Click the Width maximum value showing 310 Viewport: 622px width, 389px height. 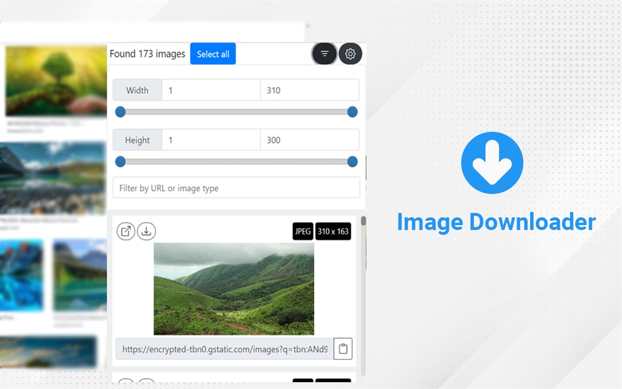(x=309, y=90)
